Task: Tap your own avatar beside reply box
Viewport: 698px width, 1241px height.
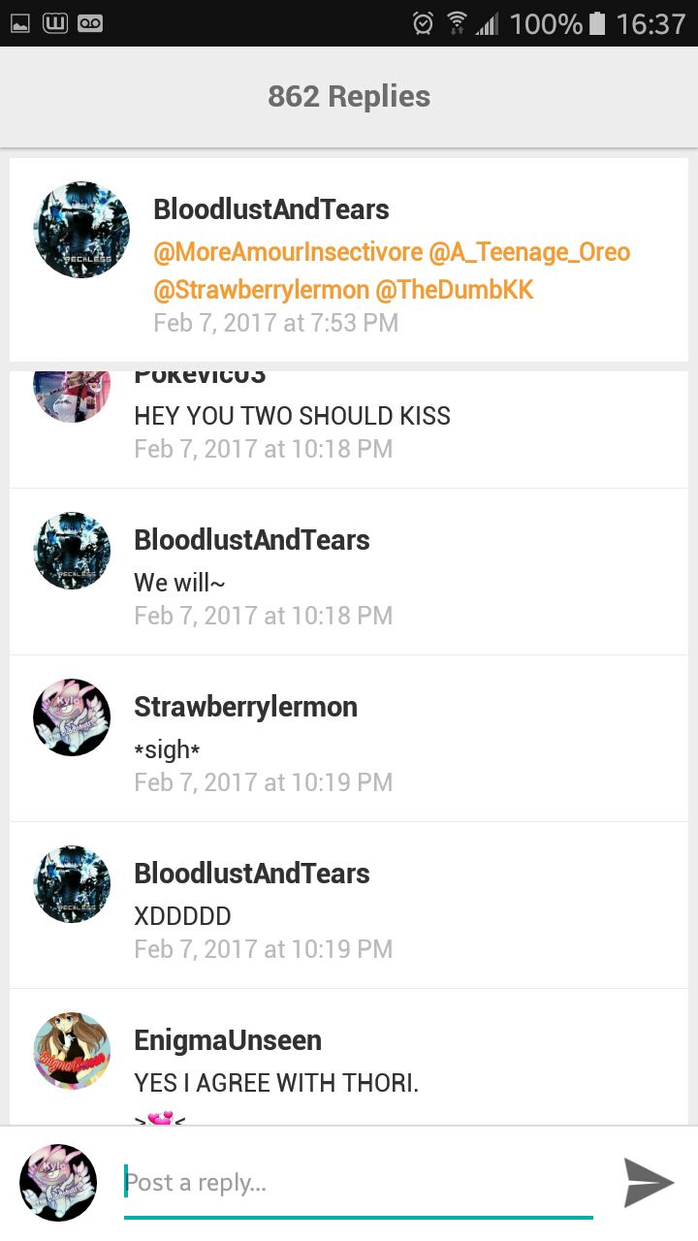Action: coord(58,1182)
